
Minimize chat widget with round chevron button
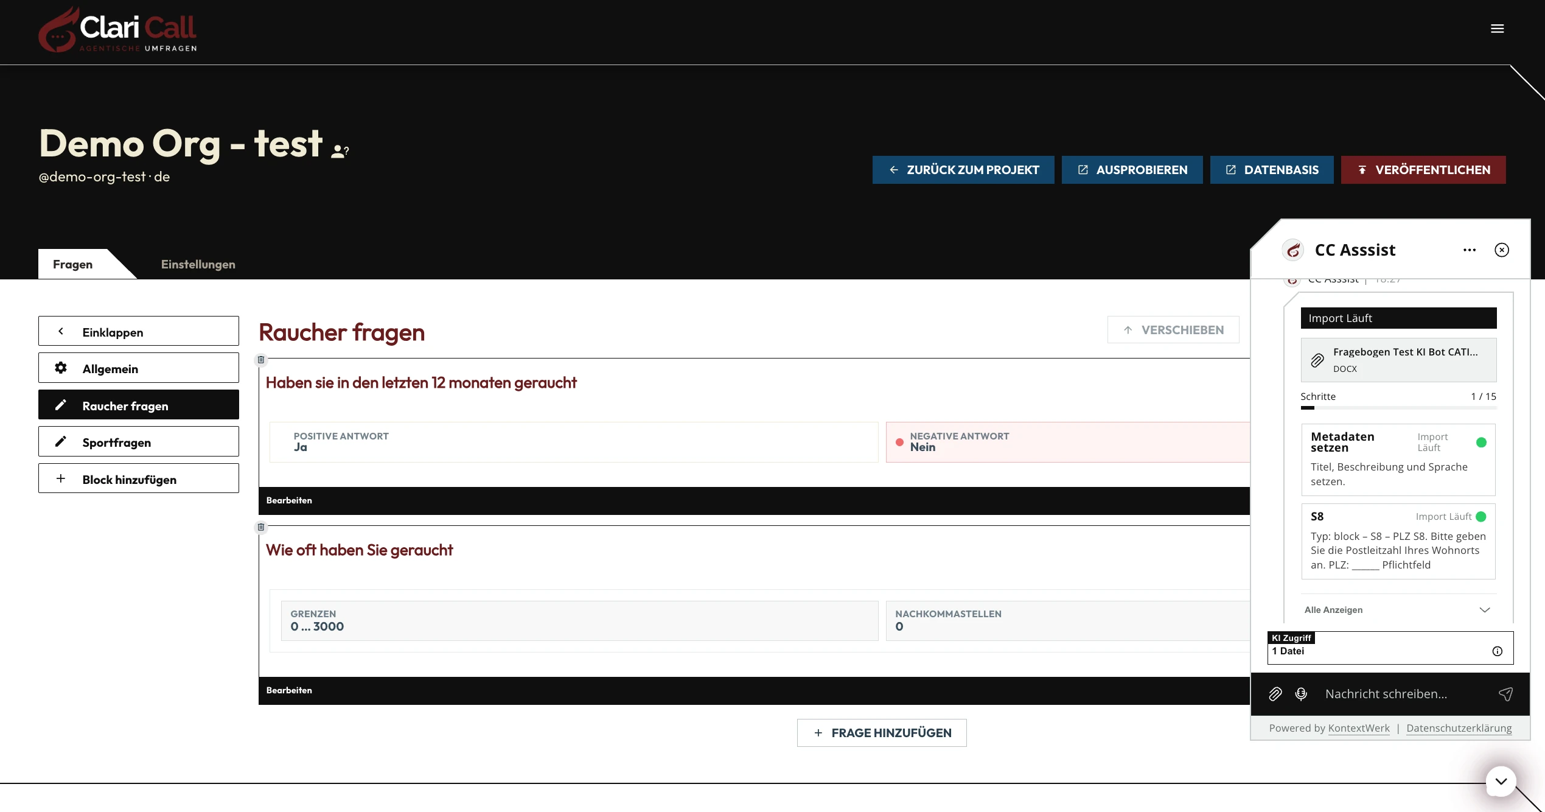[x=1501, y=781]
